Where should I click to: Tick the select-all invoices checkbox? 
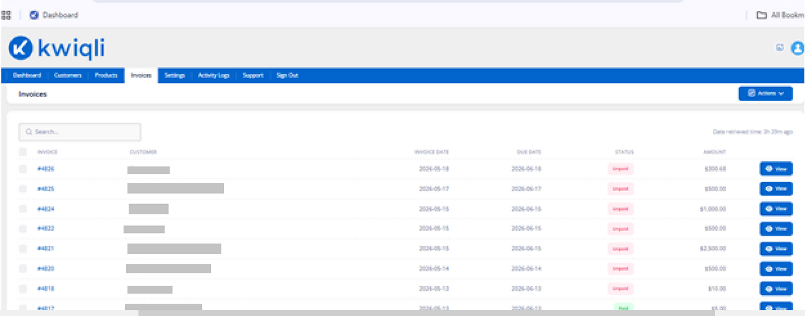[23, 152]
